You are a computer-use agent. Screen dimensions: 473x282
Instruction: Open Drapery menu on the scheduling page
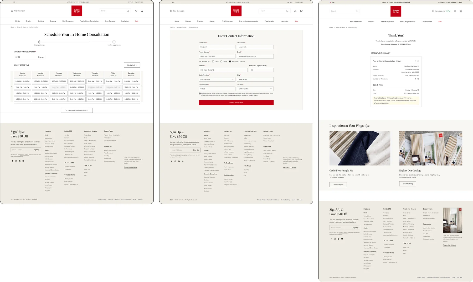[x=53, y=21]
